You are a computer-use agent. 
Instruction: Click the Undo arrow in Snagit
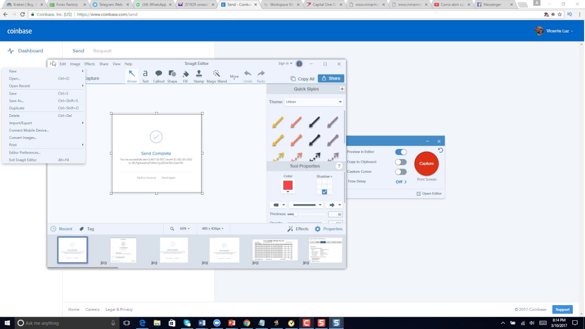coord(248,76)
